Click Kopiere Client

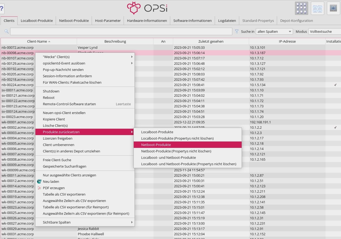[x=85, y=119]
